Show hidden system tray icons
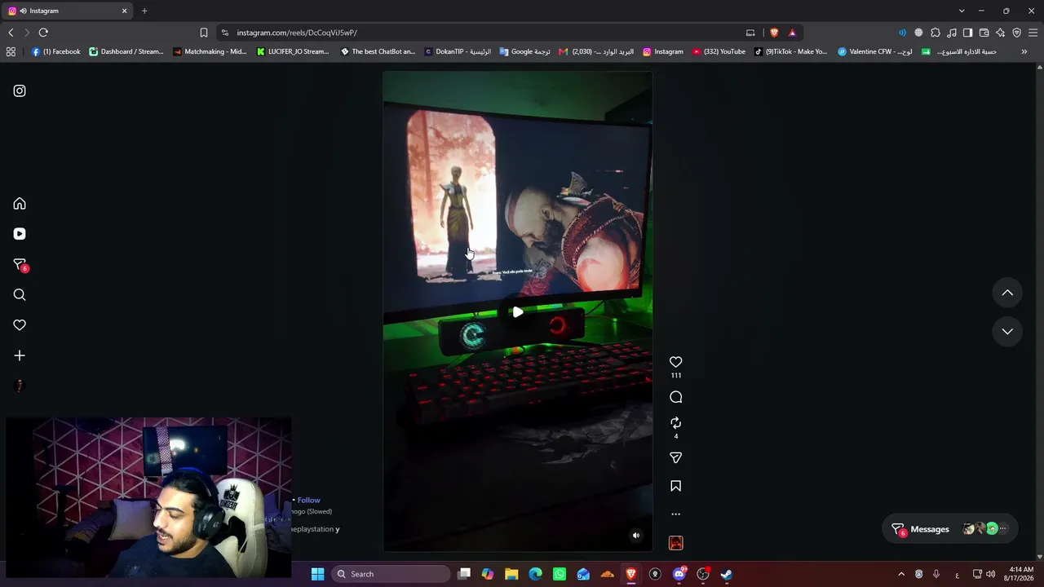This screenshot has height=587, width=1044. [901, 574]
